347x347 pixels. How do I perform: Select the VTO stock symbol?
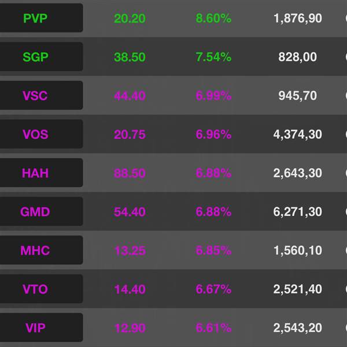click(x=41, y=289)
